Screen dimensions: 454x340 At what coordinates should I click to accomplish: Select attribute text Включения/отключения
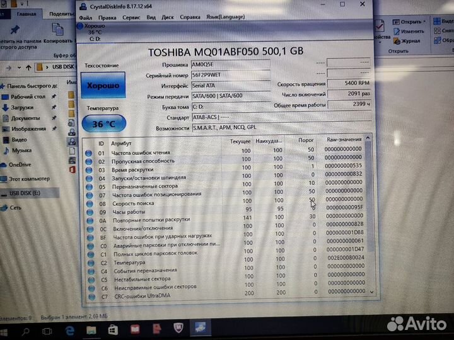[143, 229]
